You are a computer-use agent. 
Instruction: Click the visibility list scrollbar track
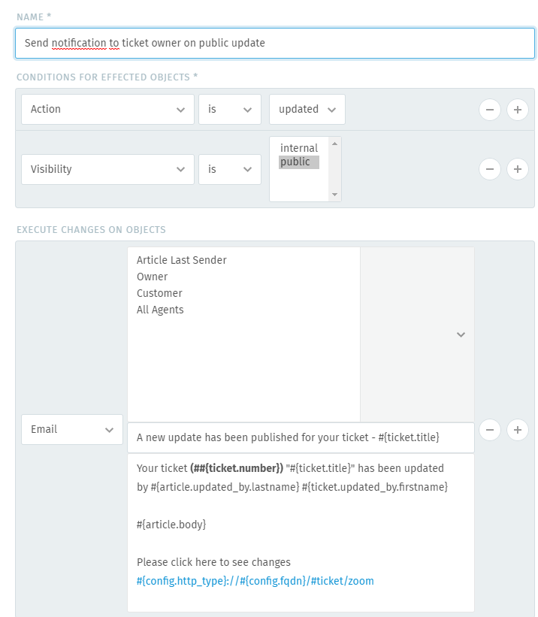(x=334, y=169)
